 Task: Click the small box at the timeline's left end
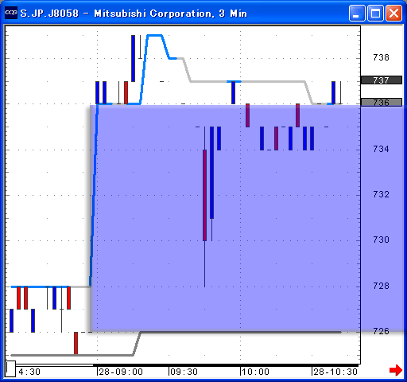(10, 368)
